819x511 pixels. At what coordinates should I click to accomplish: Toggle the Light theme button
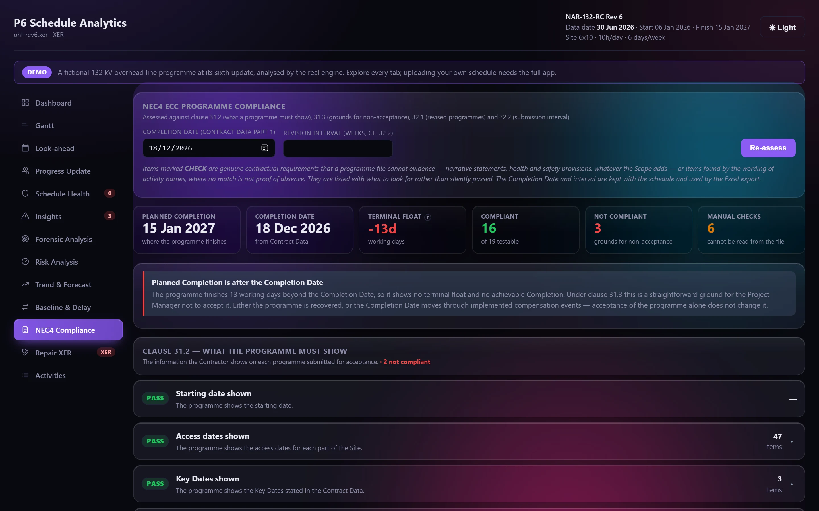782,27
